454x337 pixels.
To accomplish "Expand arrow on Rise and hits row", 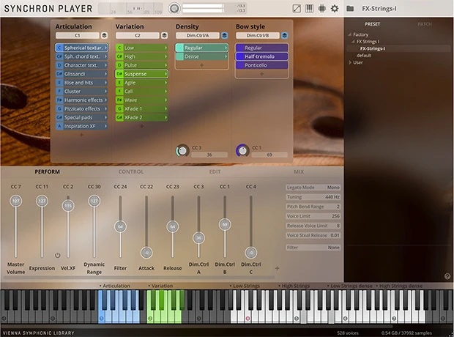I will click(105, 83).
